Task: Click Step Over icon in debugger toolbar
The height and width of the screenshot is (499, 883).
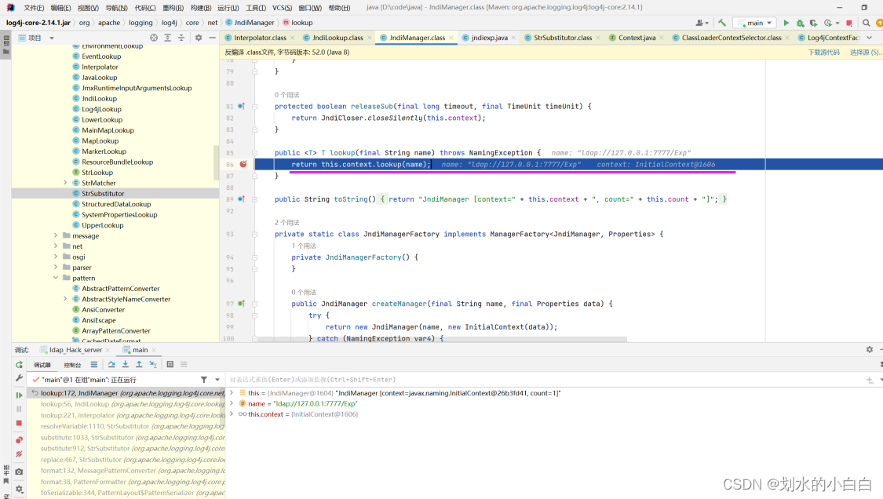Action: click(111, 364)
